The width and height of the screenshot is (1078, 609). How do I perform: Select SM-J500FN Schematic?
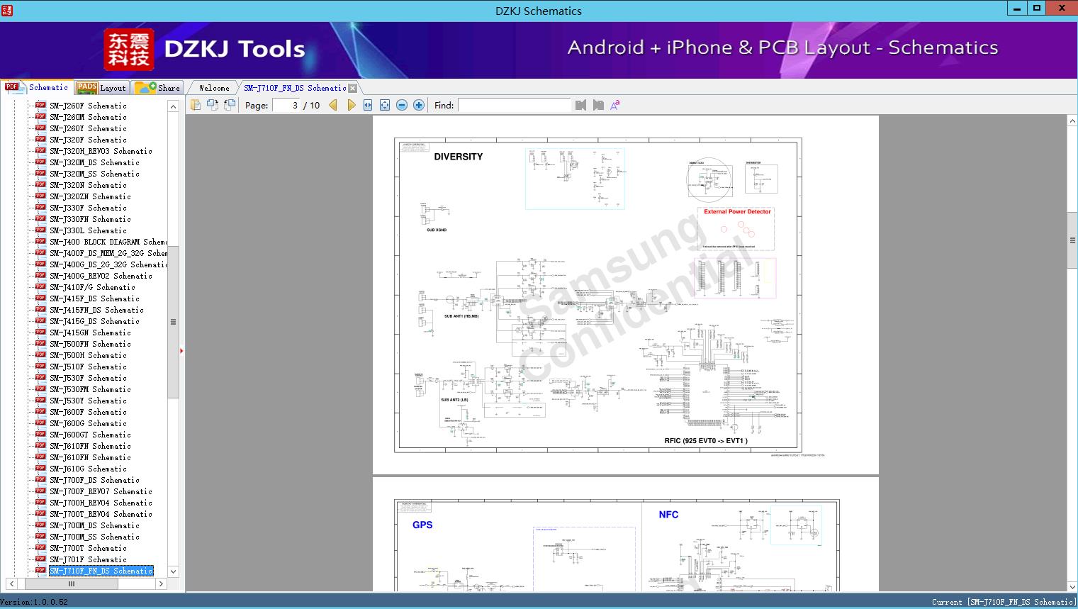(x=90, y=344)
